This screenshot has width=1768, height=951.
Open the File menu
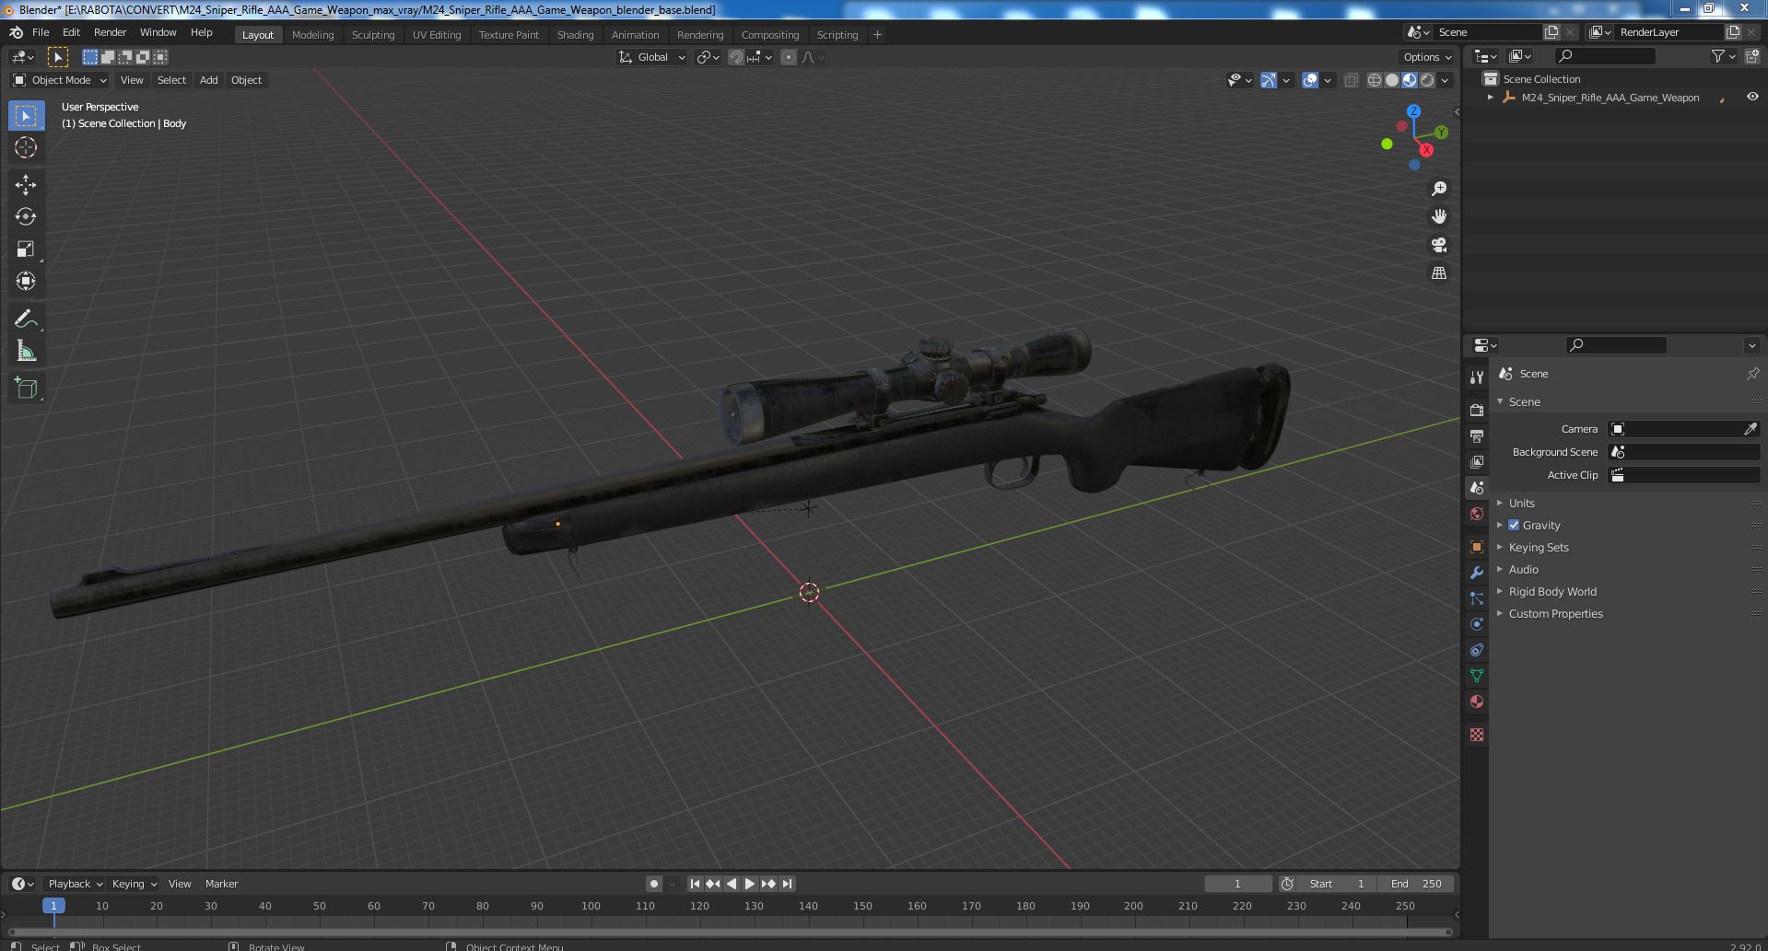tap(41, 32)
